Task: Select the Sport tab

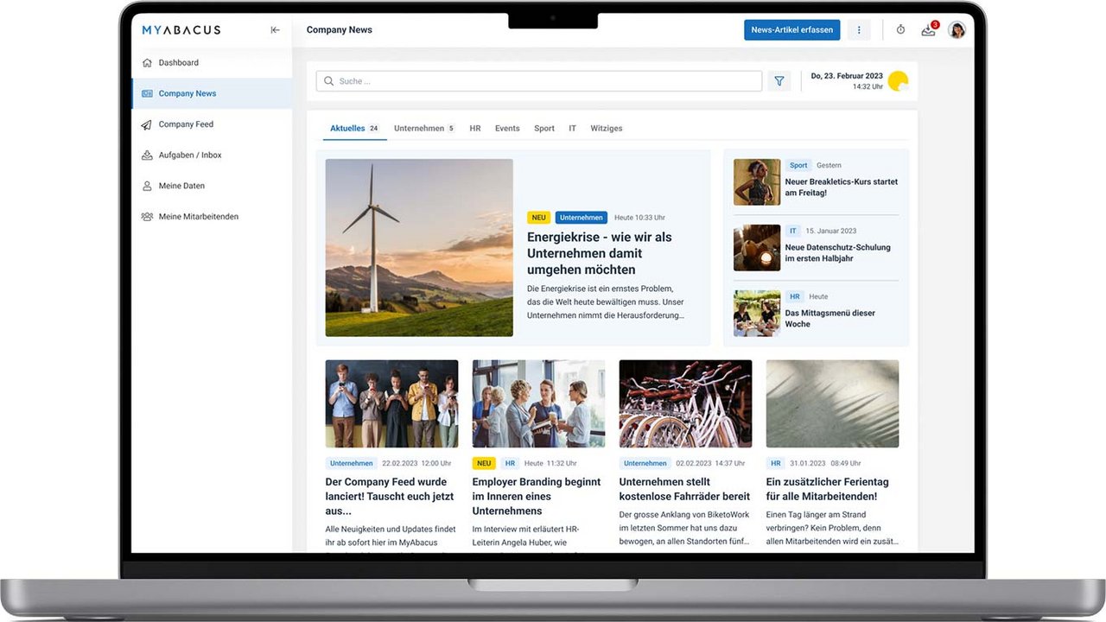Action: coord(544,129)
